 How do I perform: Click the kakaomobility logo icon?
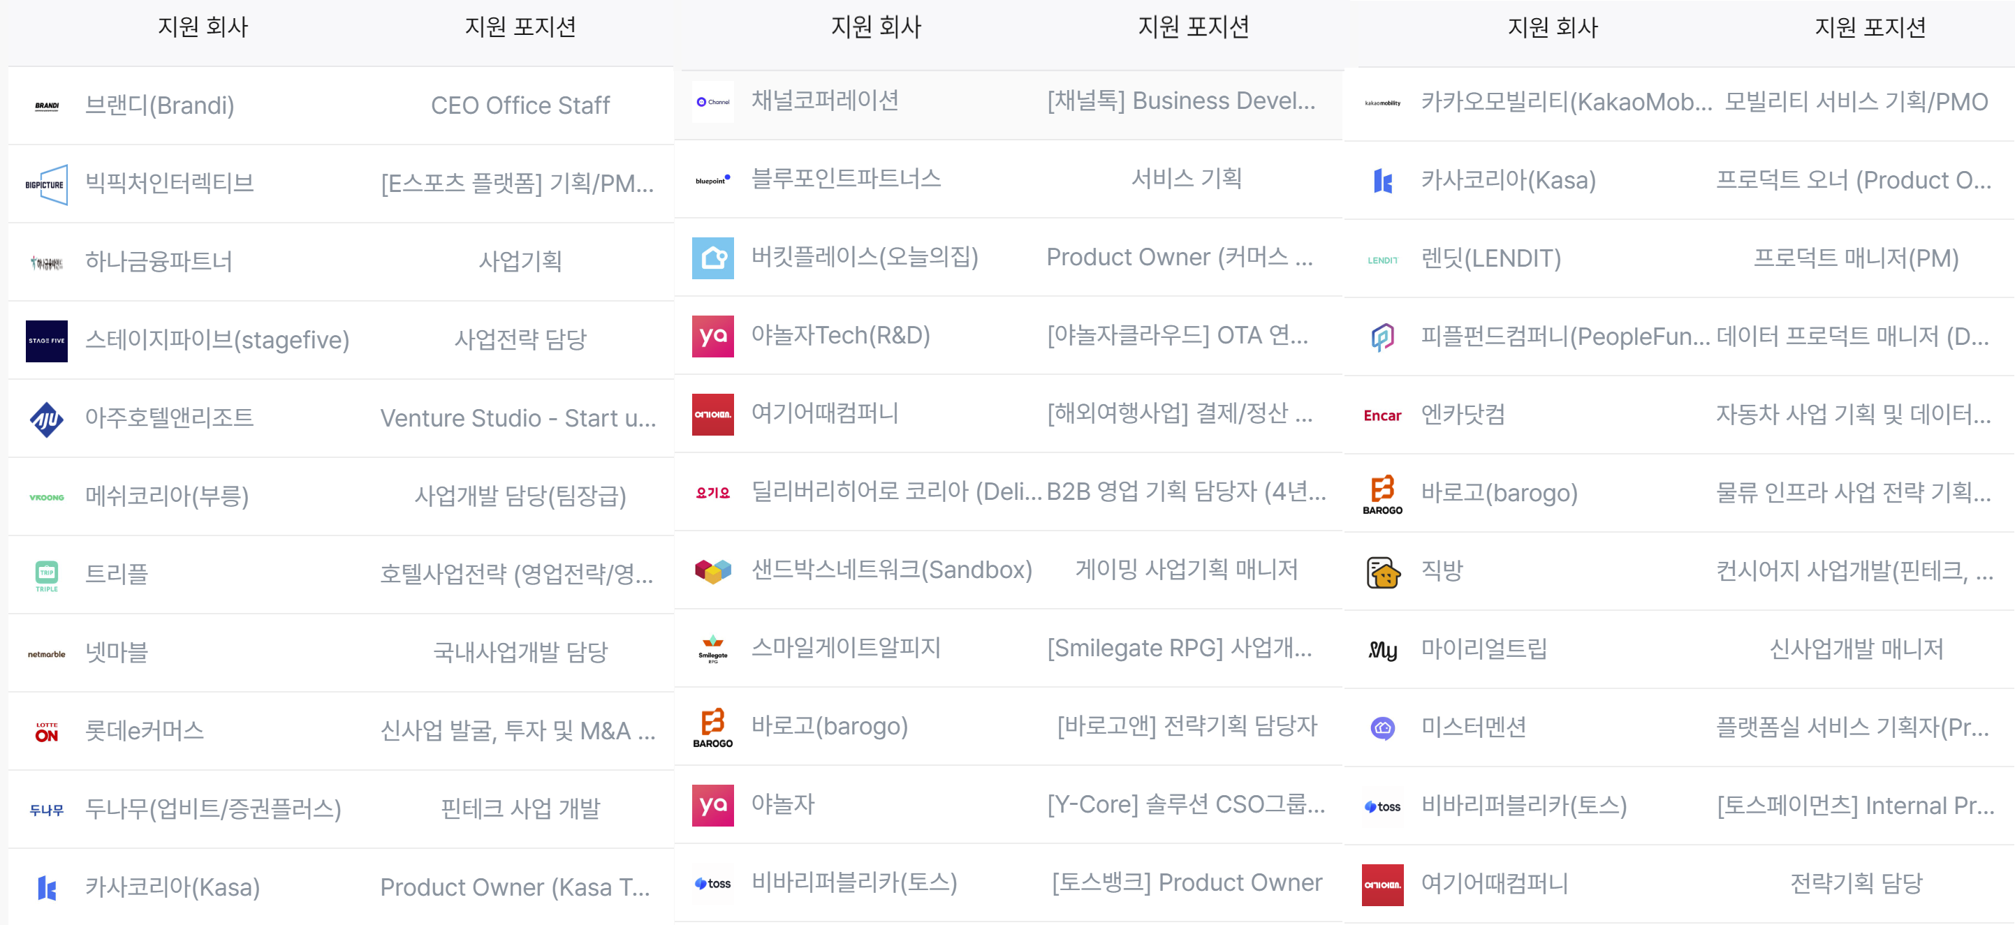click(x=1382, y=103)
